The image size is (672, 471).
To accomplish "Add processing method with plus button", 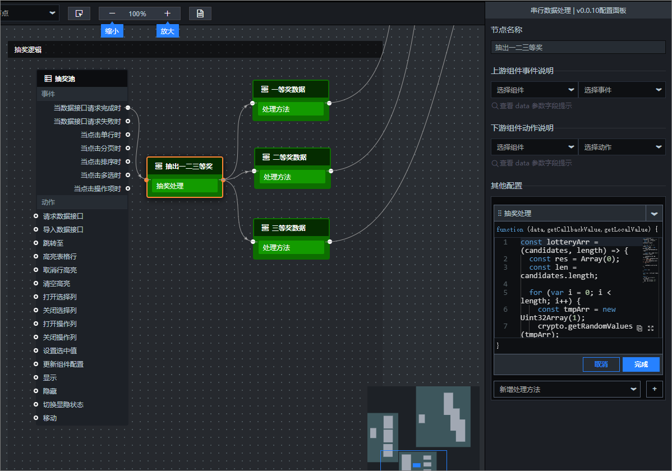I will point(655,389).
